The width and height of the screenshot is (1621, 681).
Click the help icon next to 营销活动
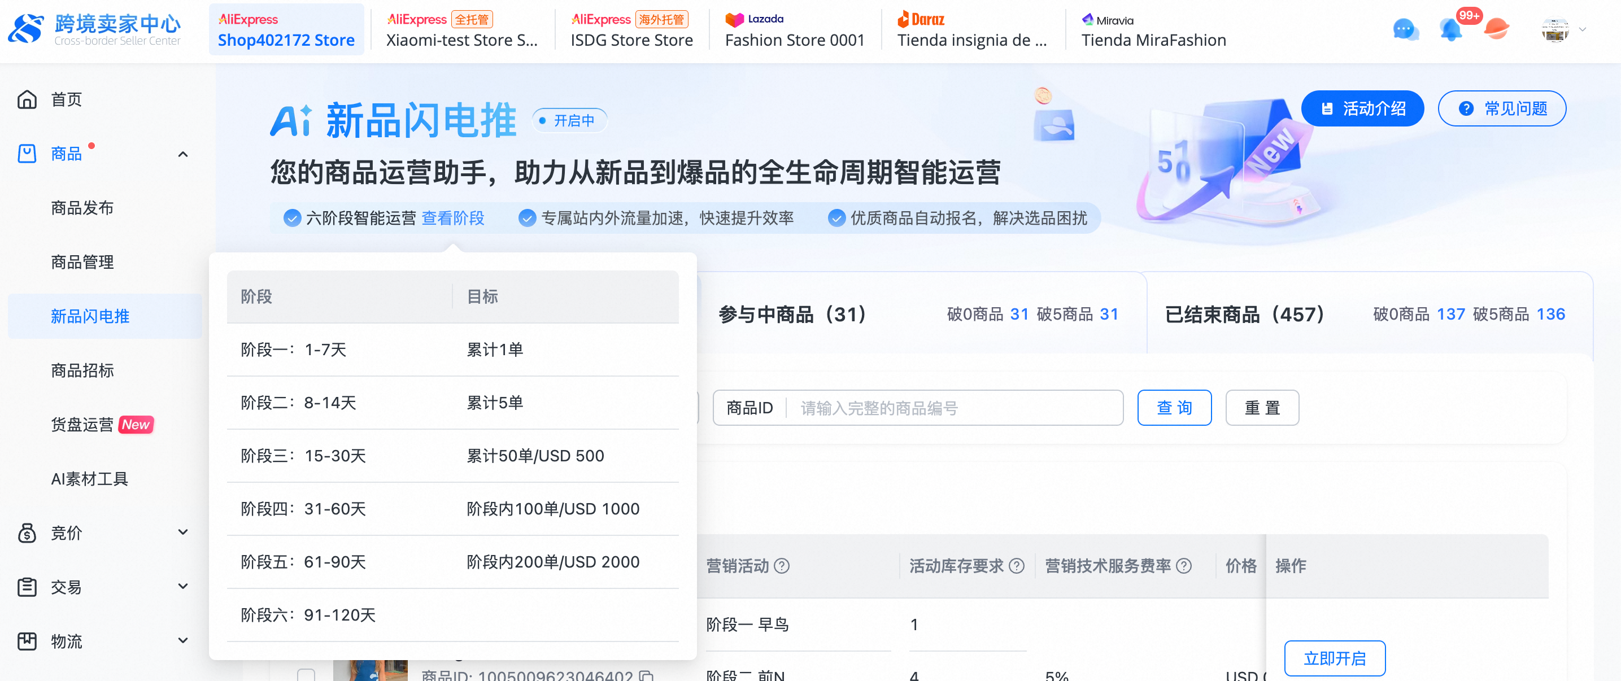coord(782,566)
